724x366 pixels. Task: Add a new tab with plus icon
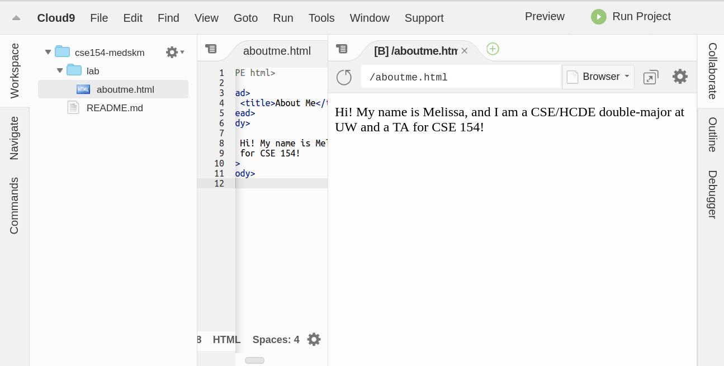tap(493, 49)
